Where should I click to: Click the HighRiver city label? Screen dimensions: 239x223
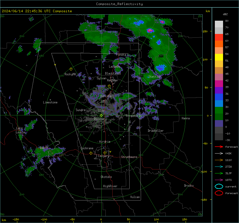click(x=110, y=186)
